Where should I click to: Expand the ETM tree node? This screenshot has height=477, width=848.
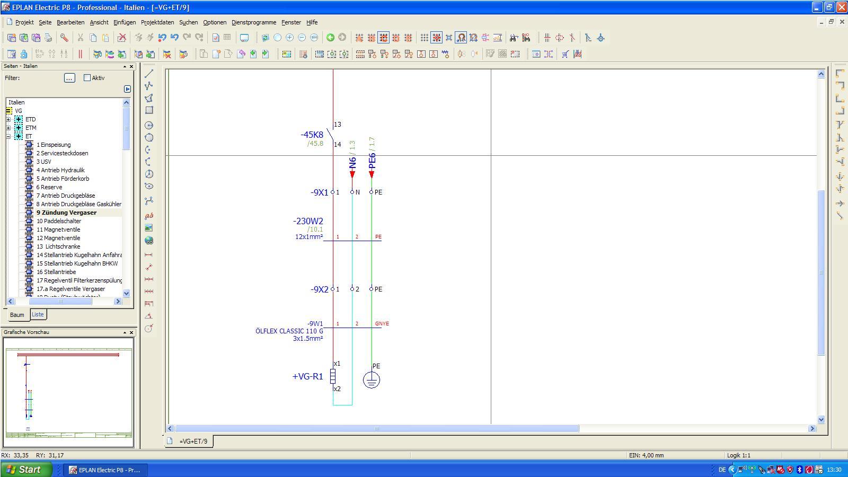[x=8, y=128]
